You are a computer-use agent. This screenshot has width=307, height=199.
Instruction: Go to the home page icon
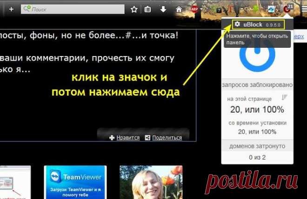tap(179, 9)
